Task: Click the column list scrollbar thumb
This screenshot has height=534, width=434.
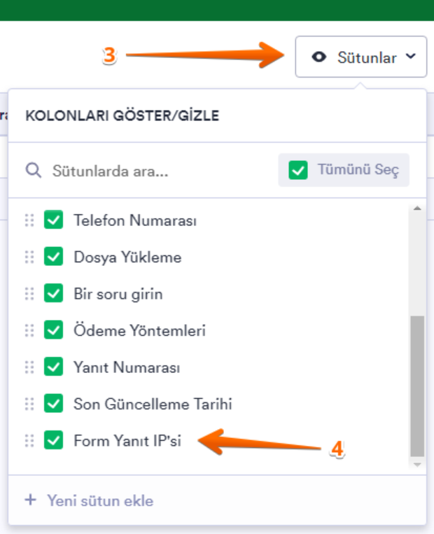Action: click(x=416, y=385)
